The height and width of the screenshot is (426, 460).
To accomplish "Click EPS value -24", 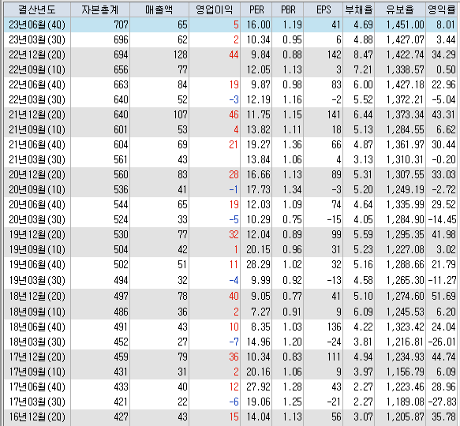I will coord(334,342).
